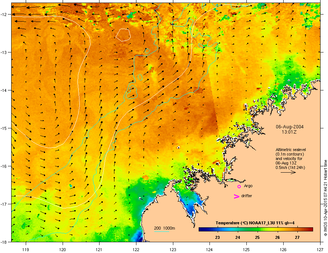Click the 'drifter' legend label

tap(246, 196)
